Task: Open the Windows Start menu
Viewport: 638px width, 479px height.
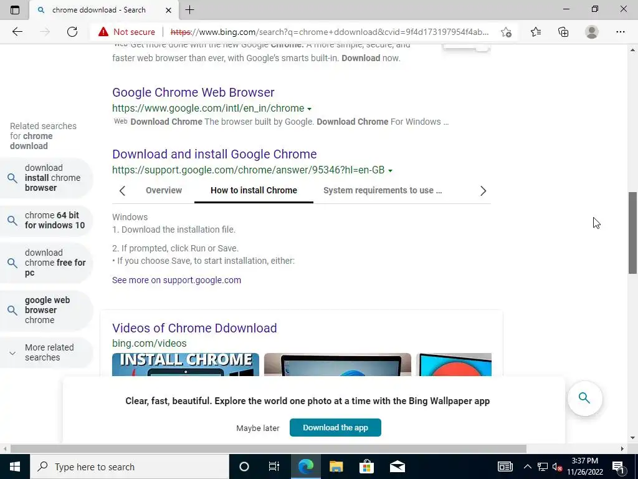Action: (15, 467)
